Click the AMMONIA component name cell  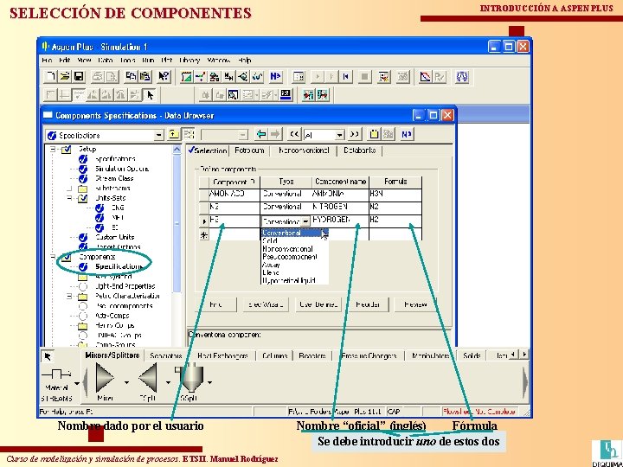[341, 195]
